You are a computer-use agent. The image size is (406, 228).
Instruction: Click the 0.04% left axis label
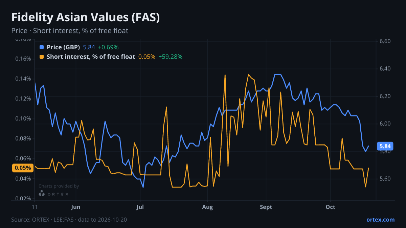pyautogui.click(x=23, y=178)
